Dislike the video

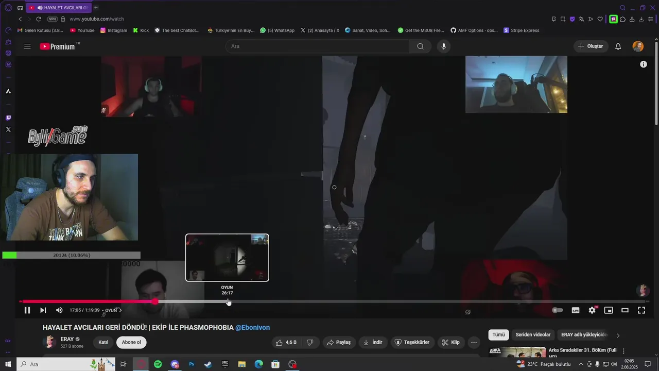[310, 342]
